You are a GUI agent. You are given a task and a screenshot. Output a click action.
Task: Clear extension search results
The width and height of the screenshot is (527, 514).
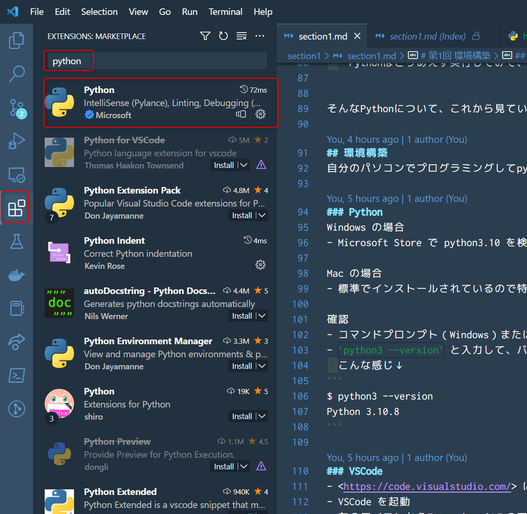[x=241, y=35]
